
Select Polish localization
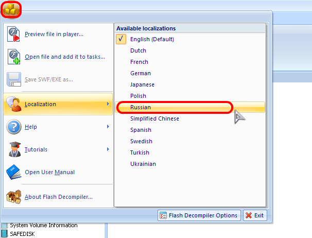pos(190,96)
